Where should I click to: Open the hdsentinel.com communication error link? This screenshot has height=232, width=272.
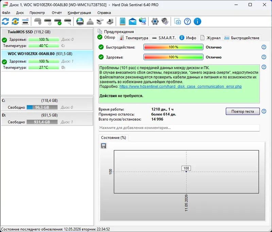point(181,86)
